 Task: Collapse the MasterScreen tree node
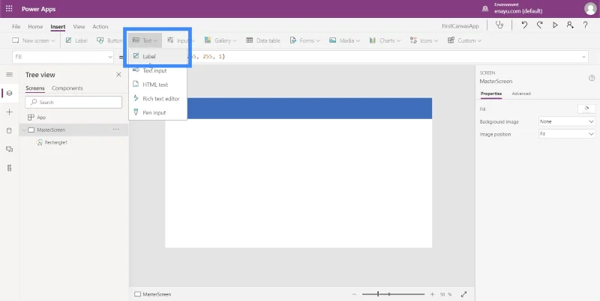[24, 130]
